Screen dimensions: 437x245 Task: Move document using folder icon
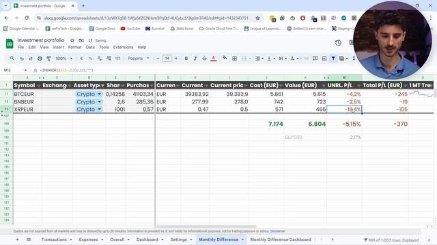click(x=81, y=40)
